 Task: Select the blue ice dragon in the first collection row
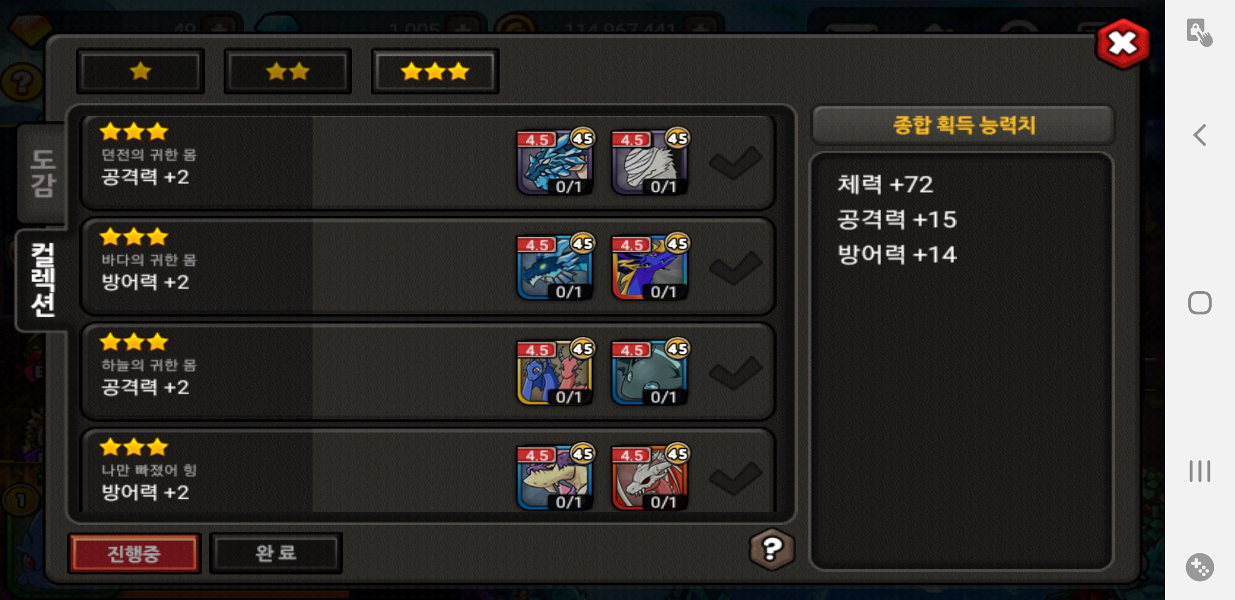click(x=555, y=162)
